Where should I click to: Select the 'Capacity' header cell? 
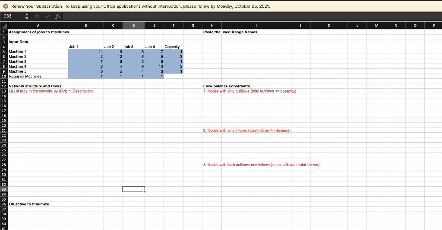174,47
